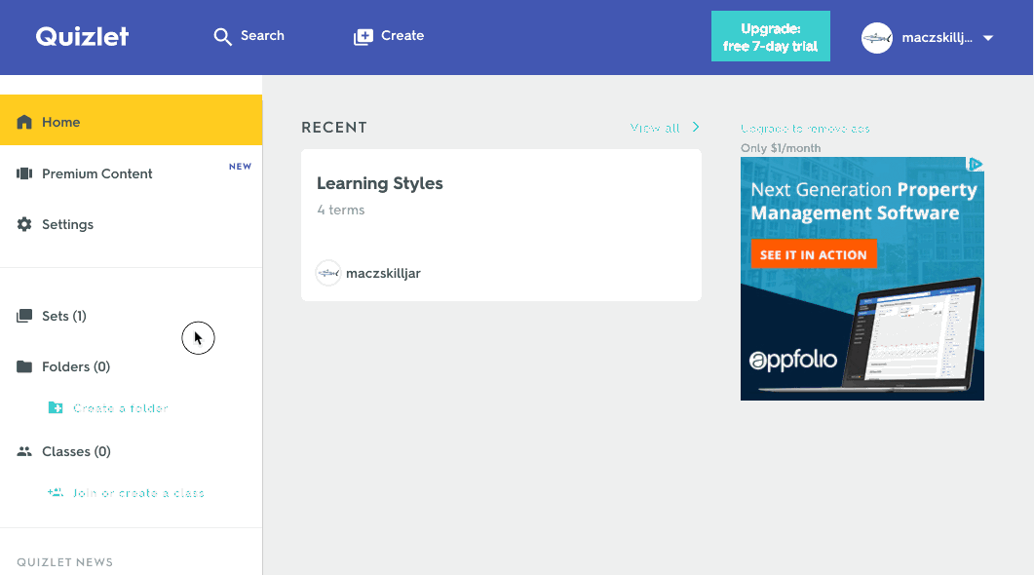
Task: Click See It In Action ad button
Action: pyautogui.click(x=813, y=254)
